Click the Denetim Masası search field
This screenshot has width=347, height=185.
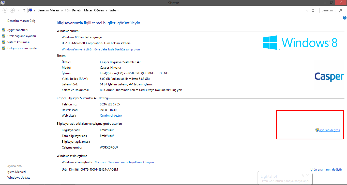(329, 10)
